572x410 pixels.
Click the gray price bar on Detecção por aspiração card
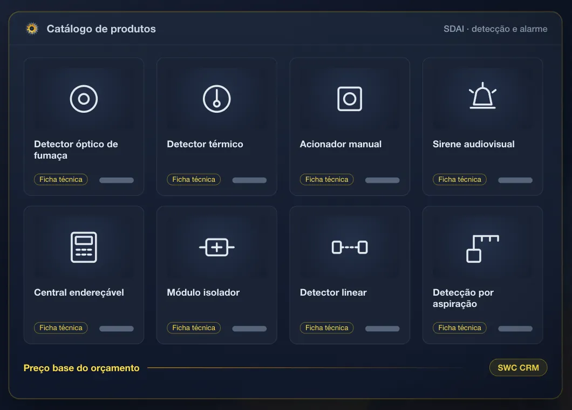click(x=515, y=329)
